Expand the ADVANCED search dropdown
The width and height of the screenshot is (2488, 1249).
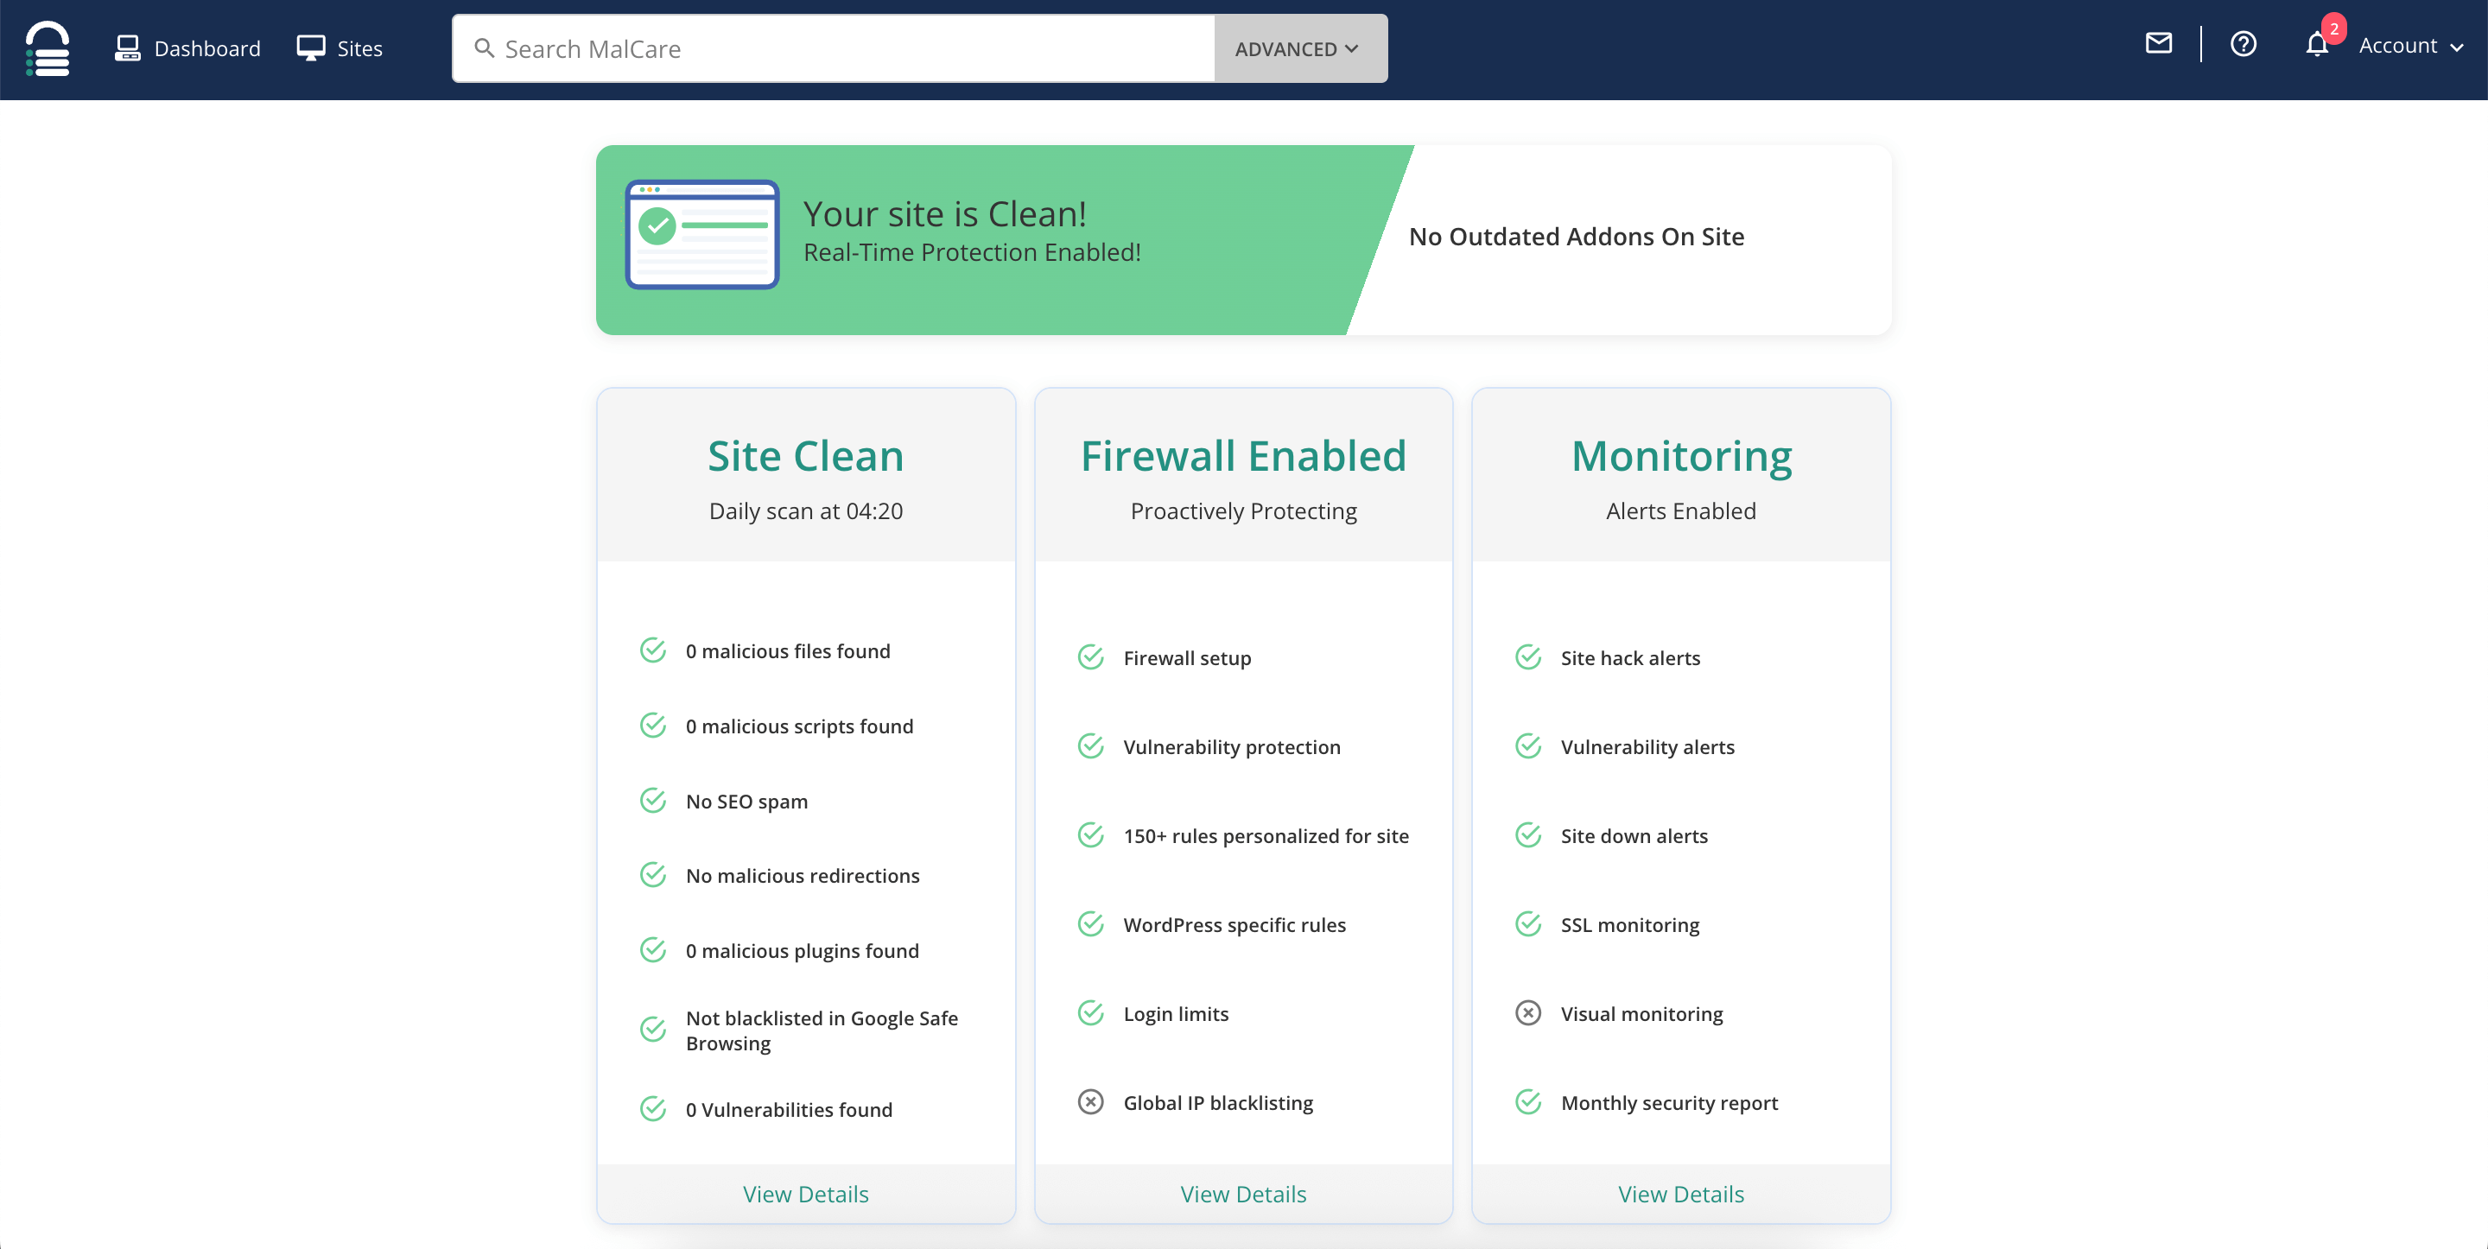tap(1300, 48)
